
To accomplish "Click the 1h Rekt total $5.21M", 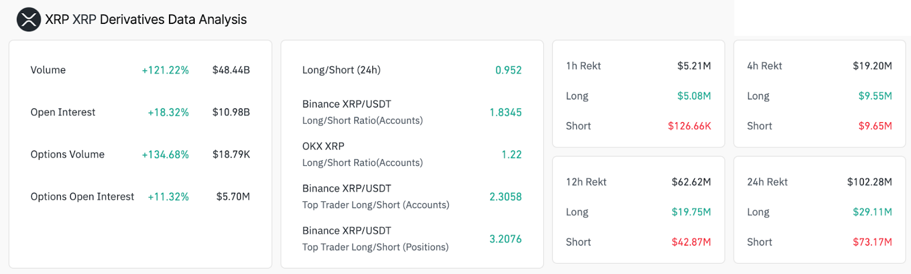I will 693,66.
